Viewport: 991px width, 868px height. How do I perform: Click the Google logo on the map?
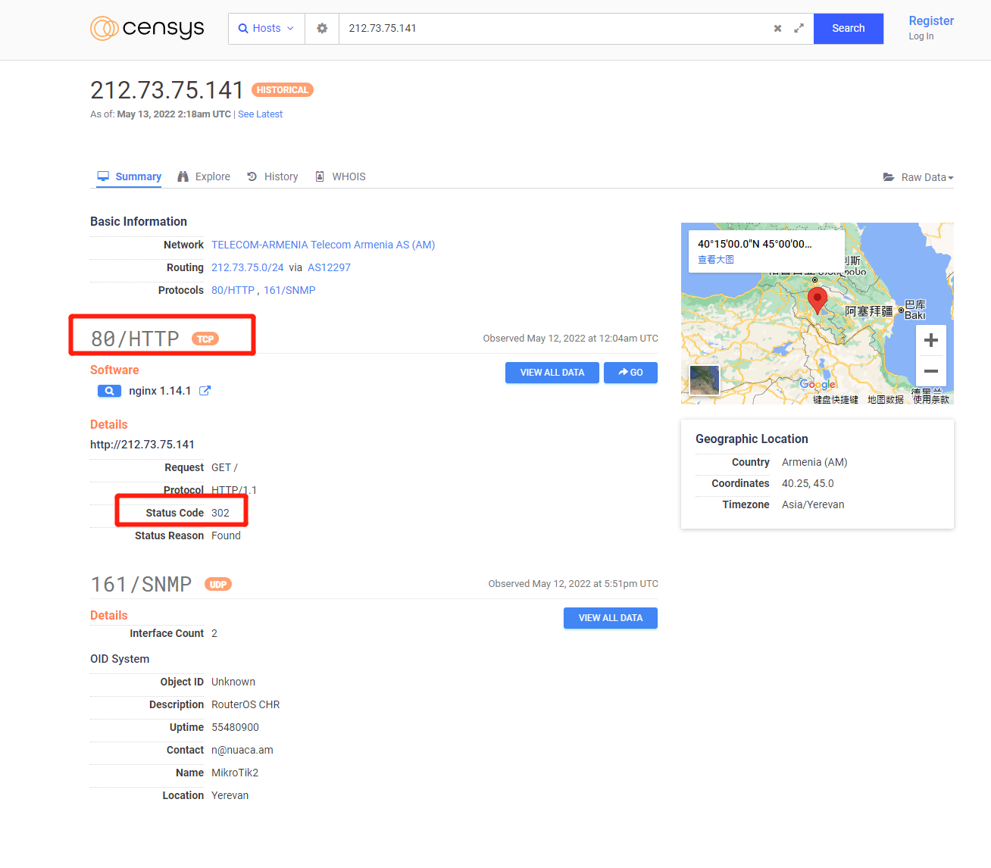point(817,384)
